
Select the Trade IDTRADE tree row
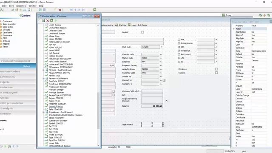56,135
